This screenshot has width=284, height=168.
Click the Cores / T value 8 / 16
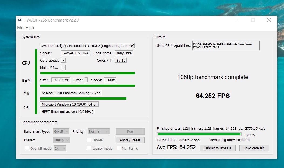coord(121,60)
